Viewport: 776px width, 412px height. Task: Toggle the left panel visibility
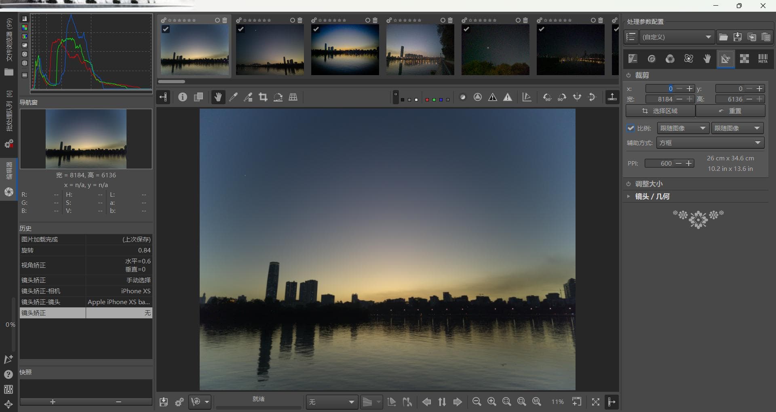(x=163, y=97)
